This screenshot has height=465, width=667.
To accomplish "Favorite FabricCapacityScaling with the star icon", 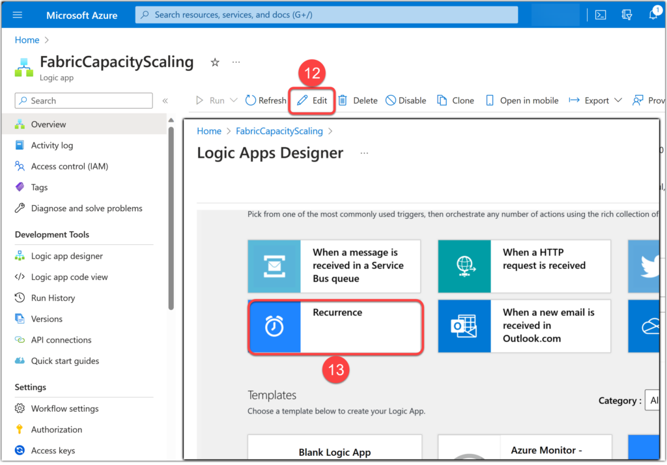I will (x=215, y=63).
